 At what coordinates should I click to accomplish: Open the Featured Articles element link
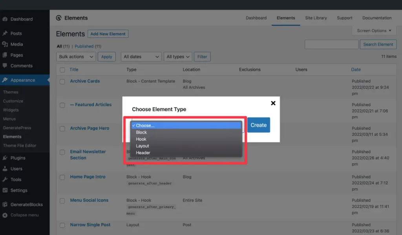click(91, 105)
